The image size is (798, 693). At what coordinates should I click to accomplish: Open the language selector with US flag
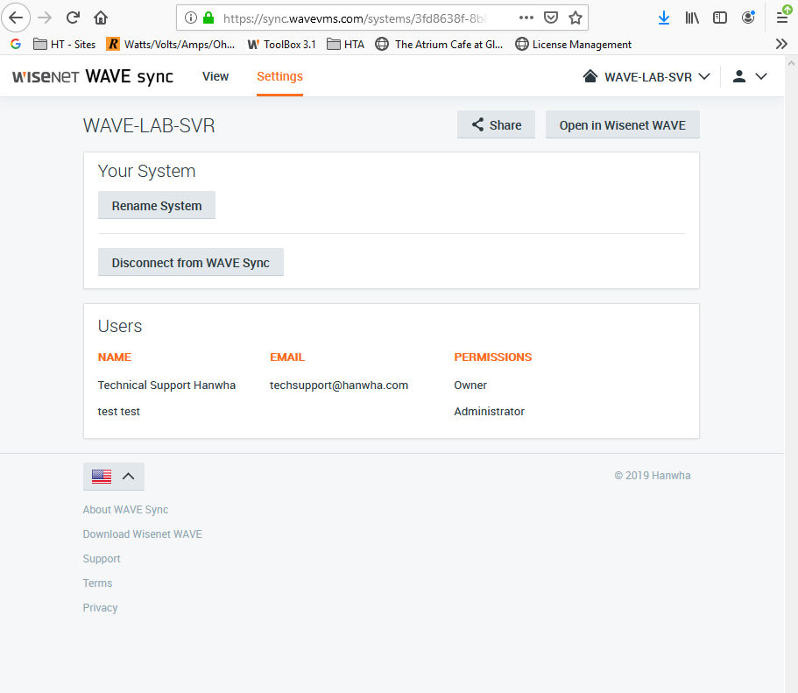[114, 476]
